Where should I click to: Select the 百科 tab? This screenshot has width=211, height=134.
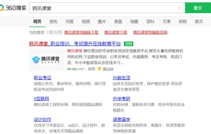click(x=150, y=21)
